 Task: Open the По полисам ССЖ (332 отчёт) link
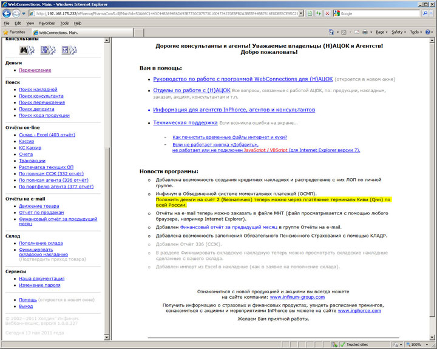(51, 174)
